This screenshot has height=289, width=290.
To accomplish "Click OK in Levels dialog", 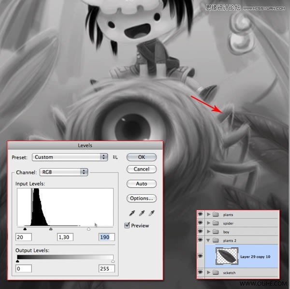I will click(x=142, y=157).
